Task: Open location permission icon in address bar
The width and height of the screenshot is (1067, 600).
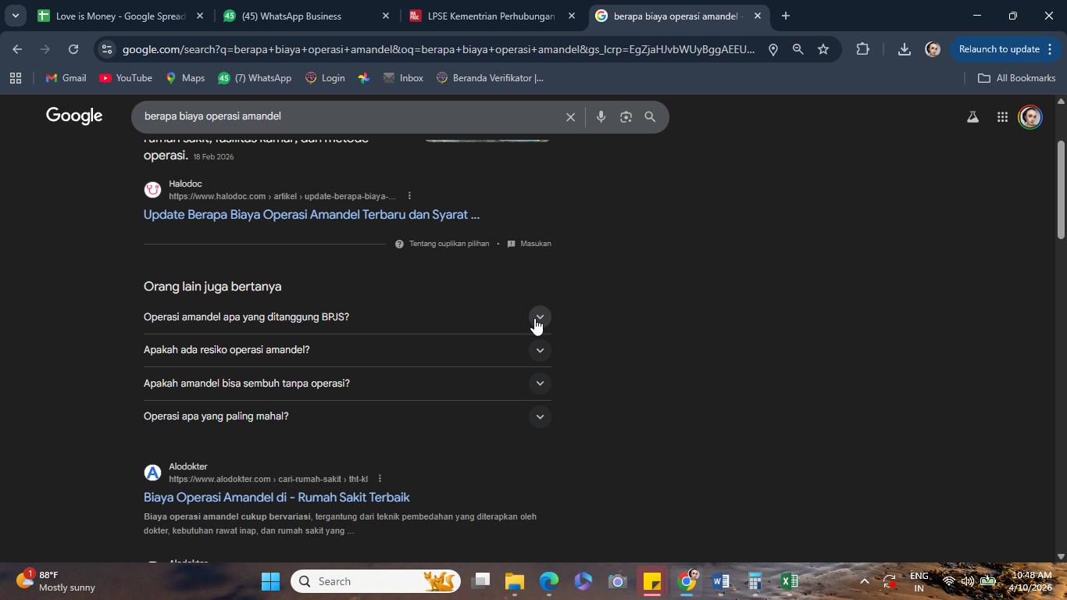Action: pos(773,49)
